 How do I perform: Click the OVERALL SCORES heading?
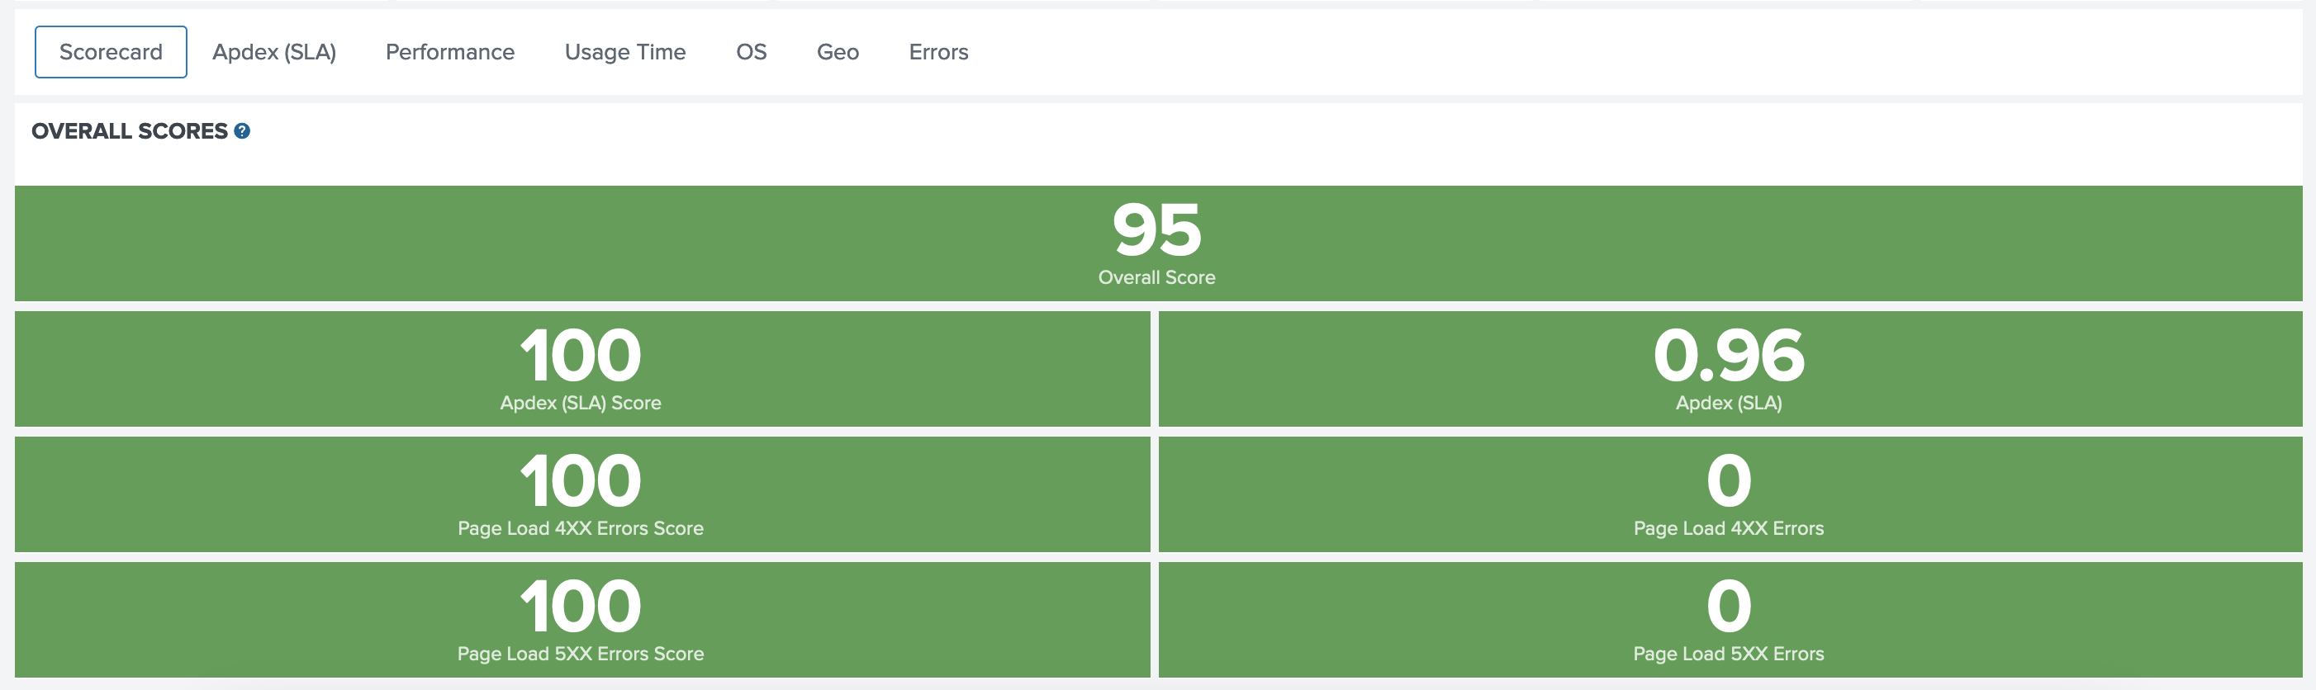coord(131,130)
